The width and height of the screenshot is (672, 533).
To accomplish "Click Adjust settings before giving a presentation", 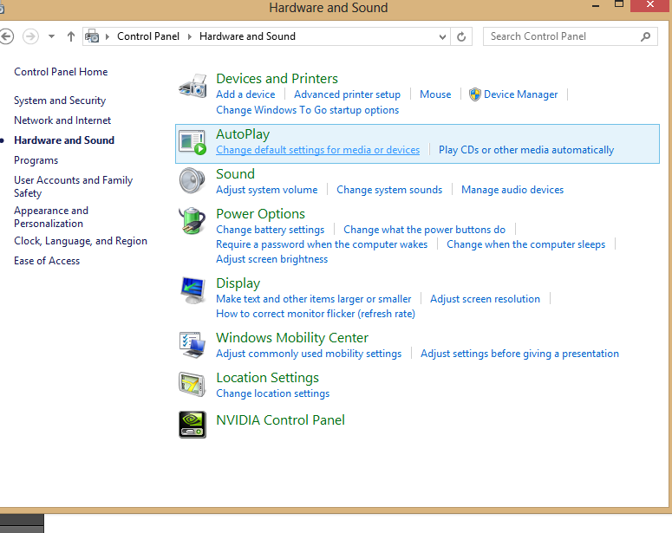I will [x=519, y=354].
